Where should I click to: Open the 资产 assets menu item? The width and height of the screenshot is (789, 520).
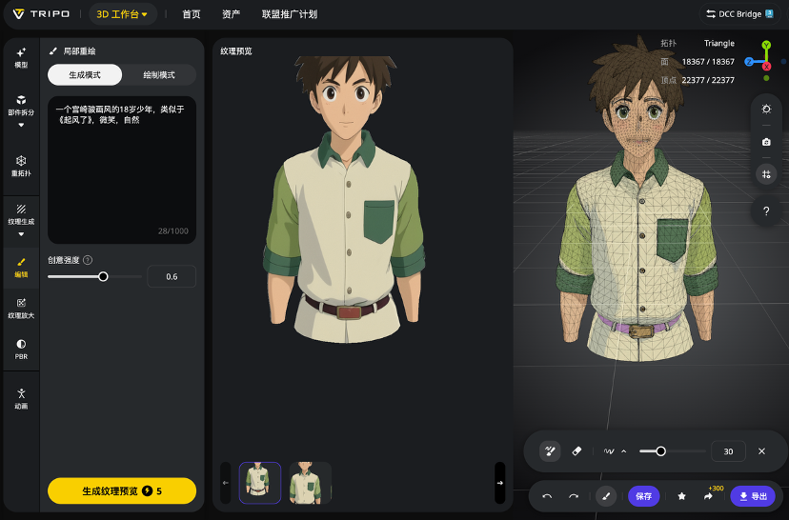[x=231, y=14]
